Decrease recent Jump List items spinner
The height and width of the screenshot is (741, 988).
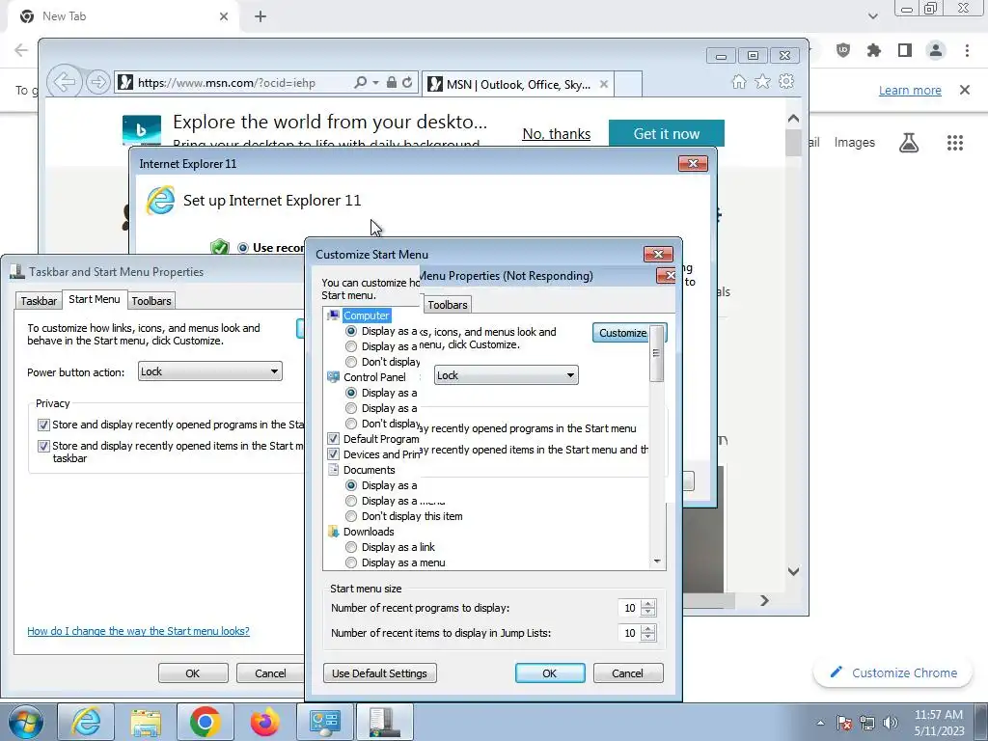(x=647, y=637)
